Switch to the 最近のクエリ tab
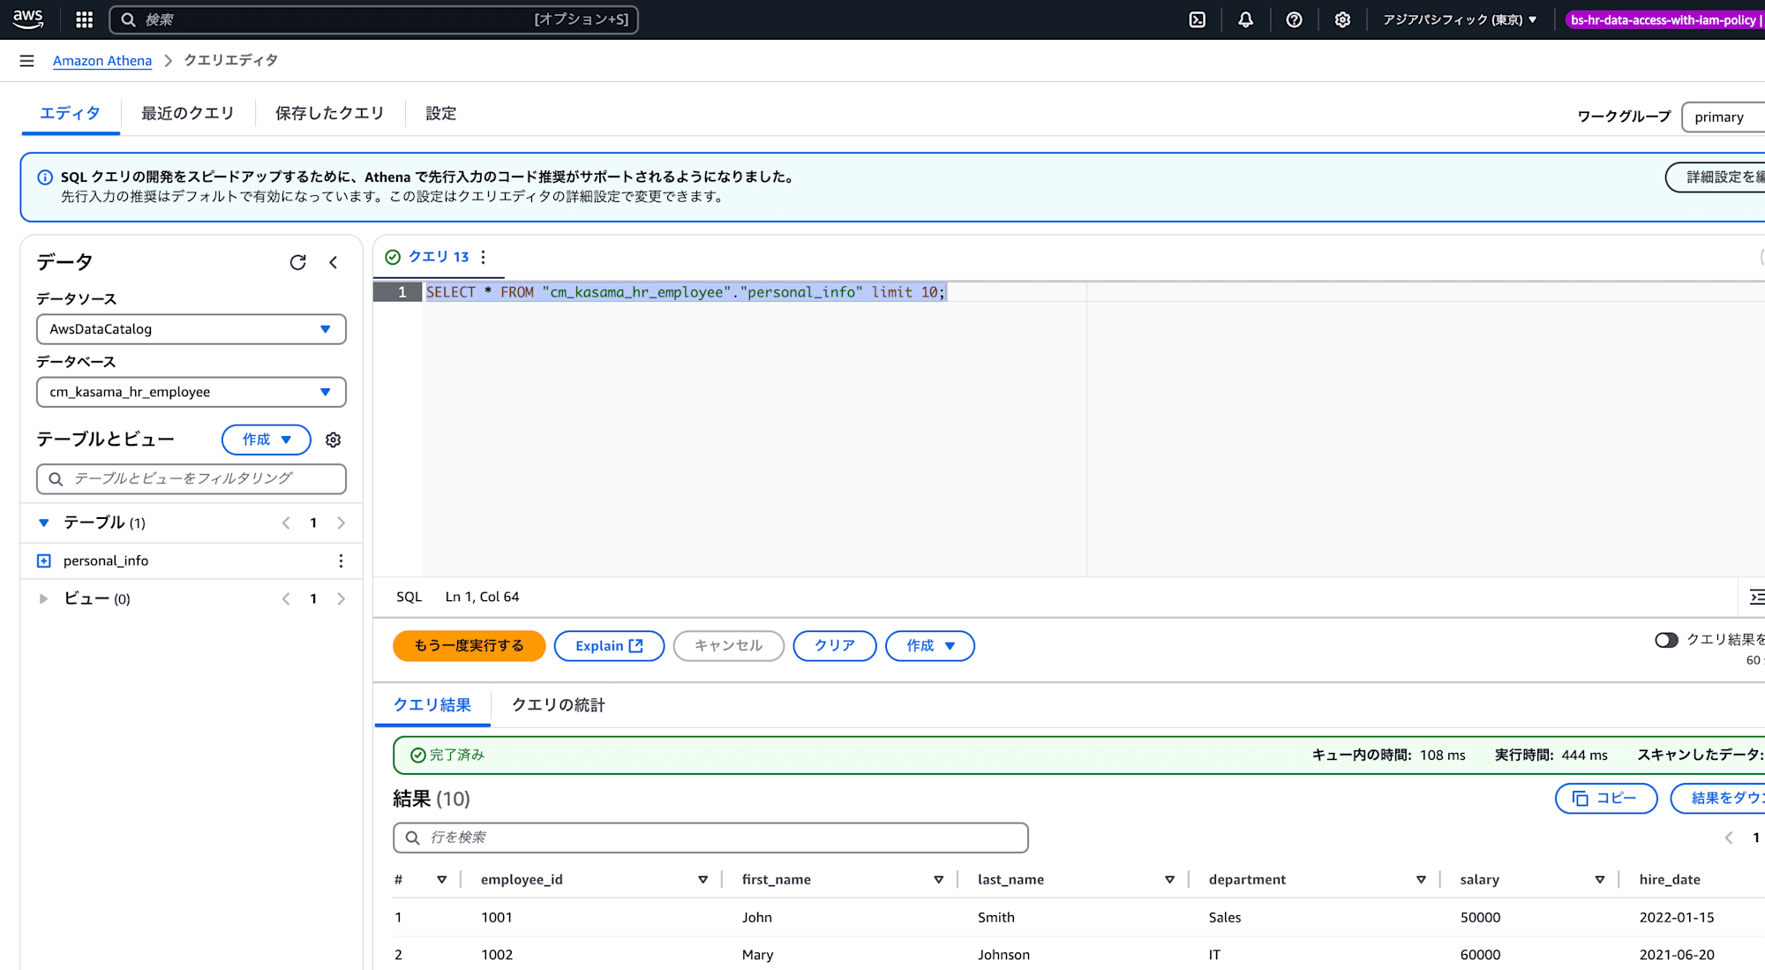Image resolution: width=1765 pixels, height=970 pixels. 188,114
